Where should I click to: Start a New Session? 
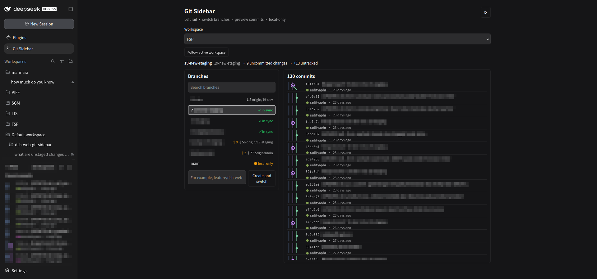point(39,24)
